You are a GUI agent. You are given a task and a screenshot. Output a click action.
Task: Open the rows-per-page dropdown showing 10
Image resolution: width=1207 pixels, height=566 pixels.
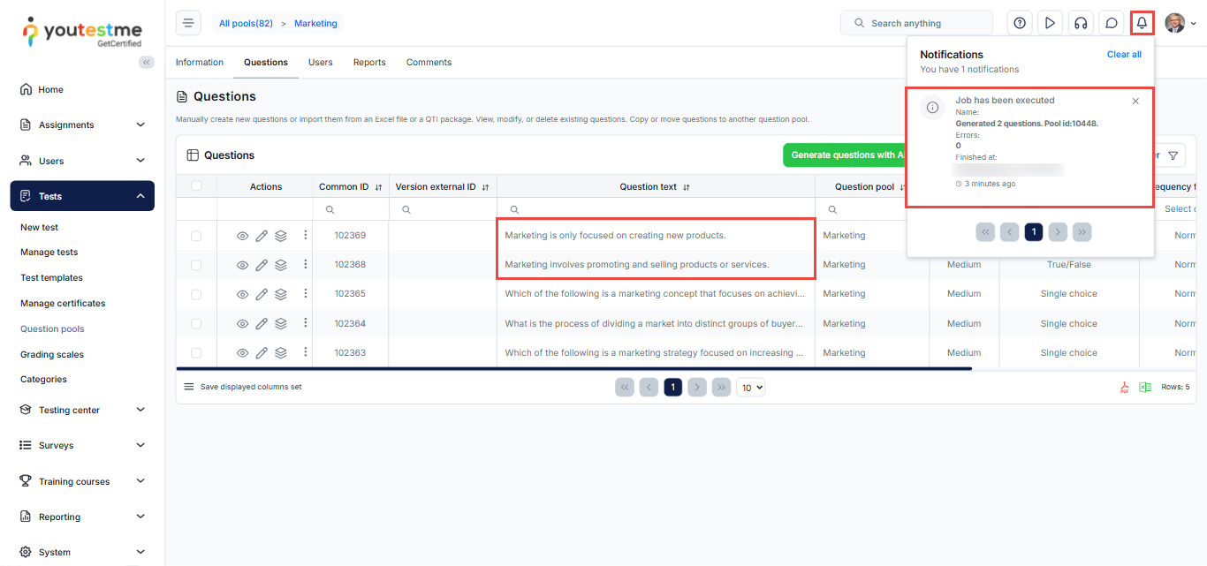[750, 387]
